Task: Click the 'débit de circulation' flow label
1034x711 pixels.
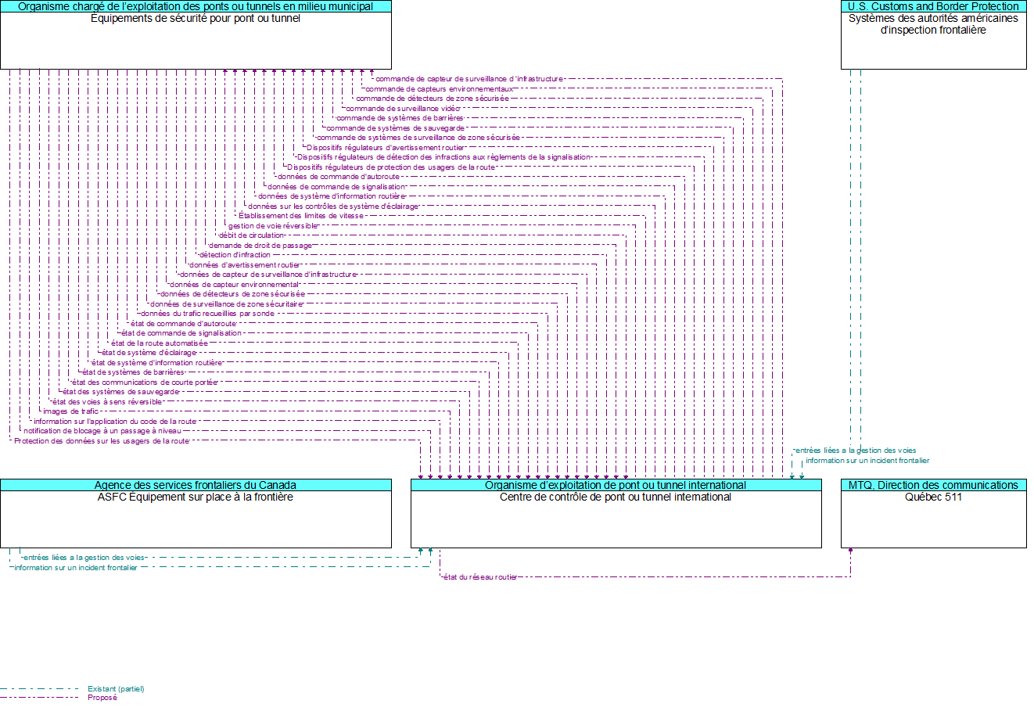Action: pos(252,235)
